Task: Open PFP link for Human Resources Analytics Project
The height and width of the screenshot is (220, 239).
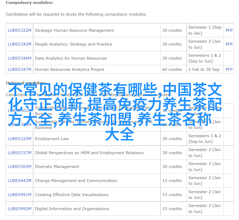Action: point(229,70)
